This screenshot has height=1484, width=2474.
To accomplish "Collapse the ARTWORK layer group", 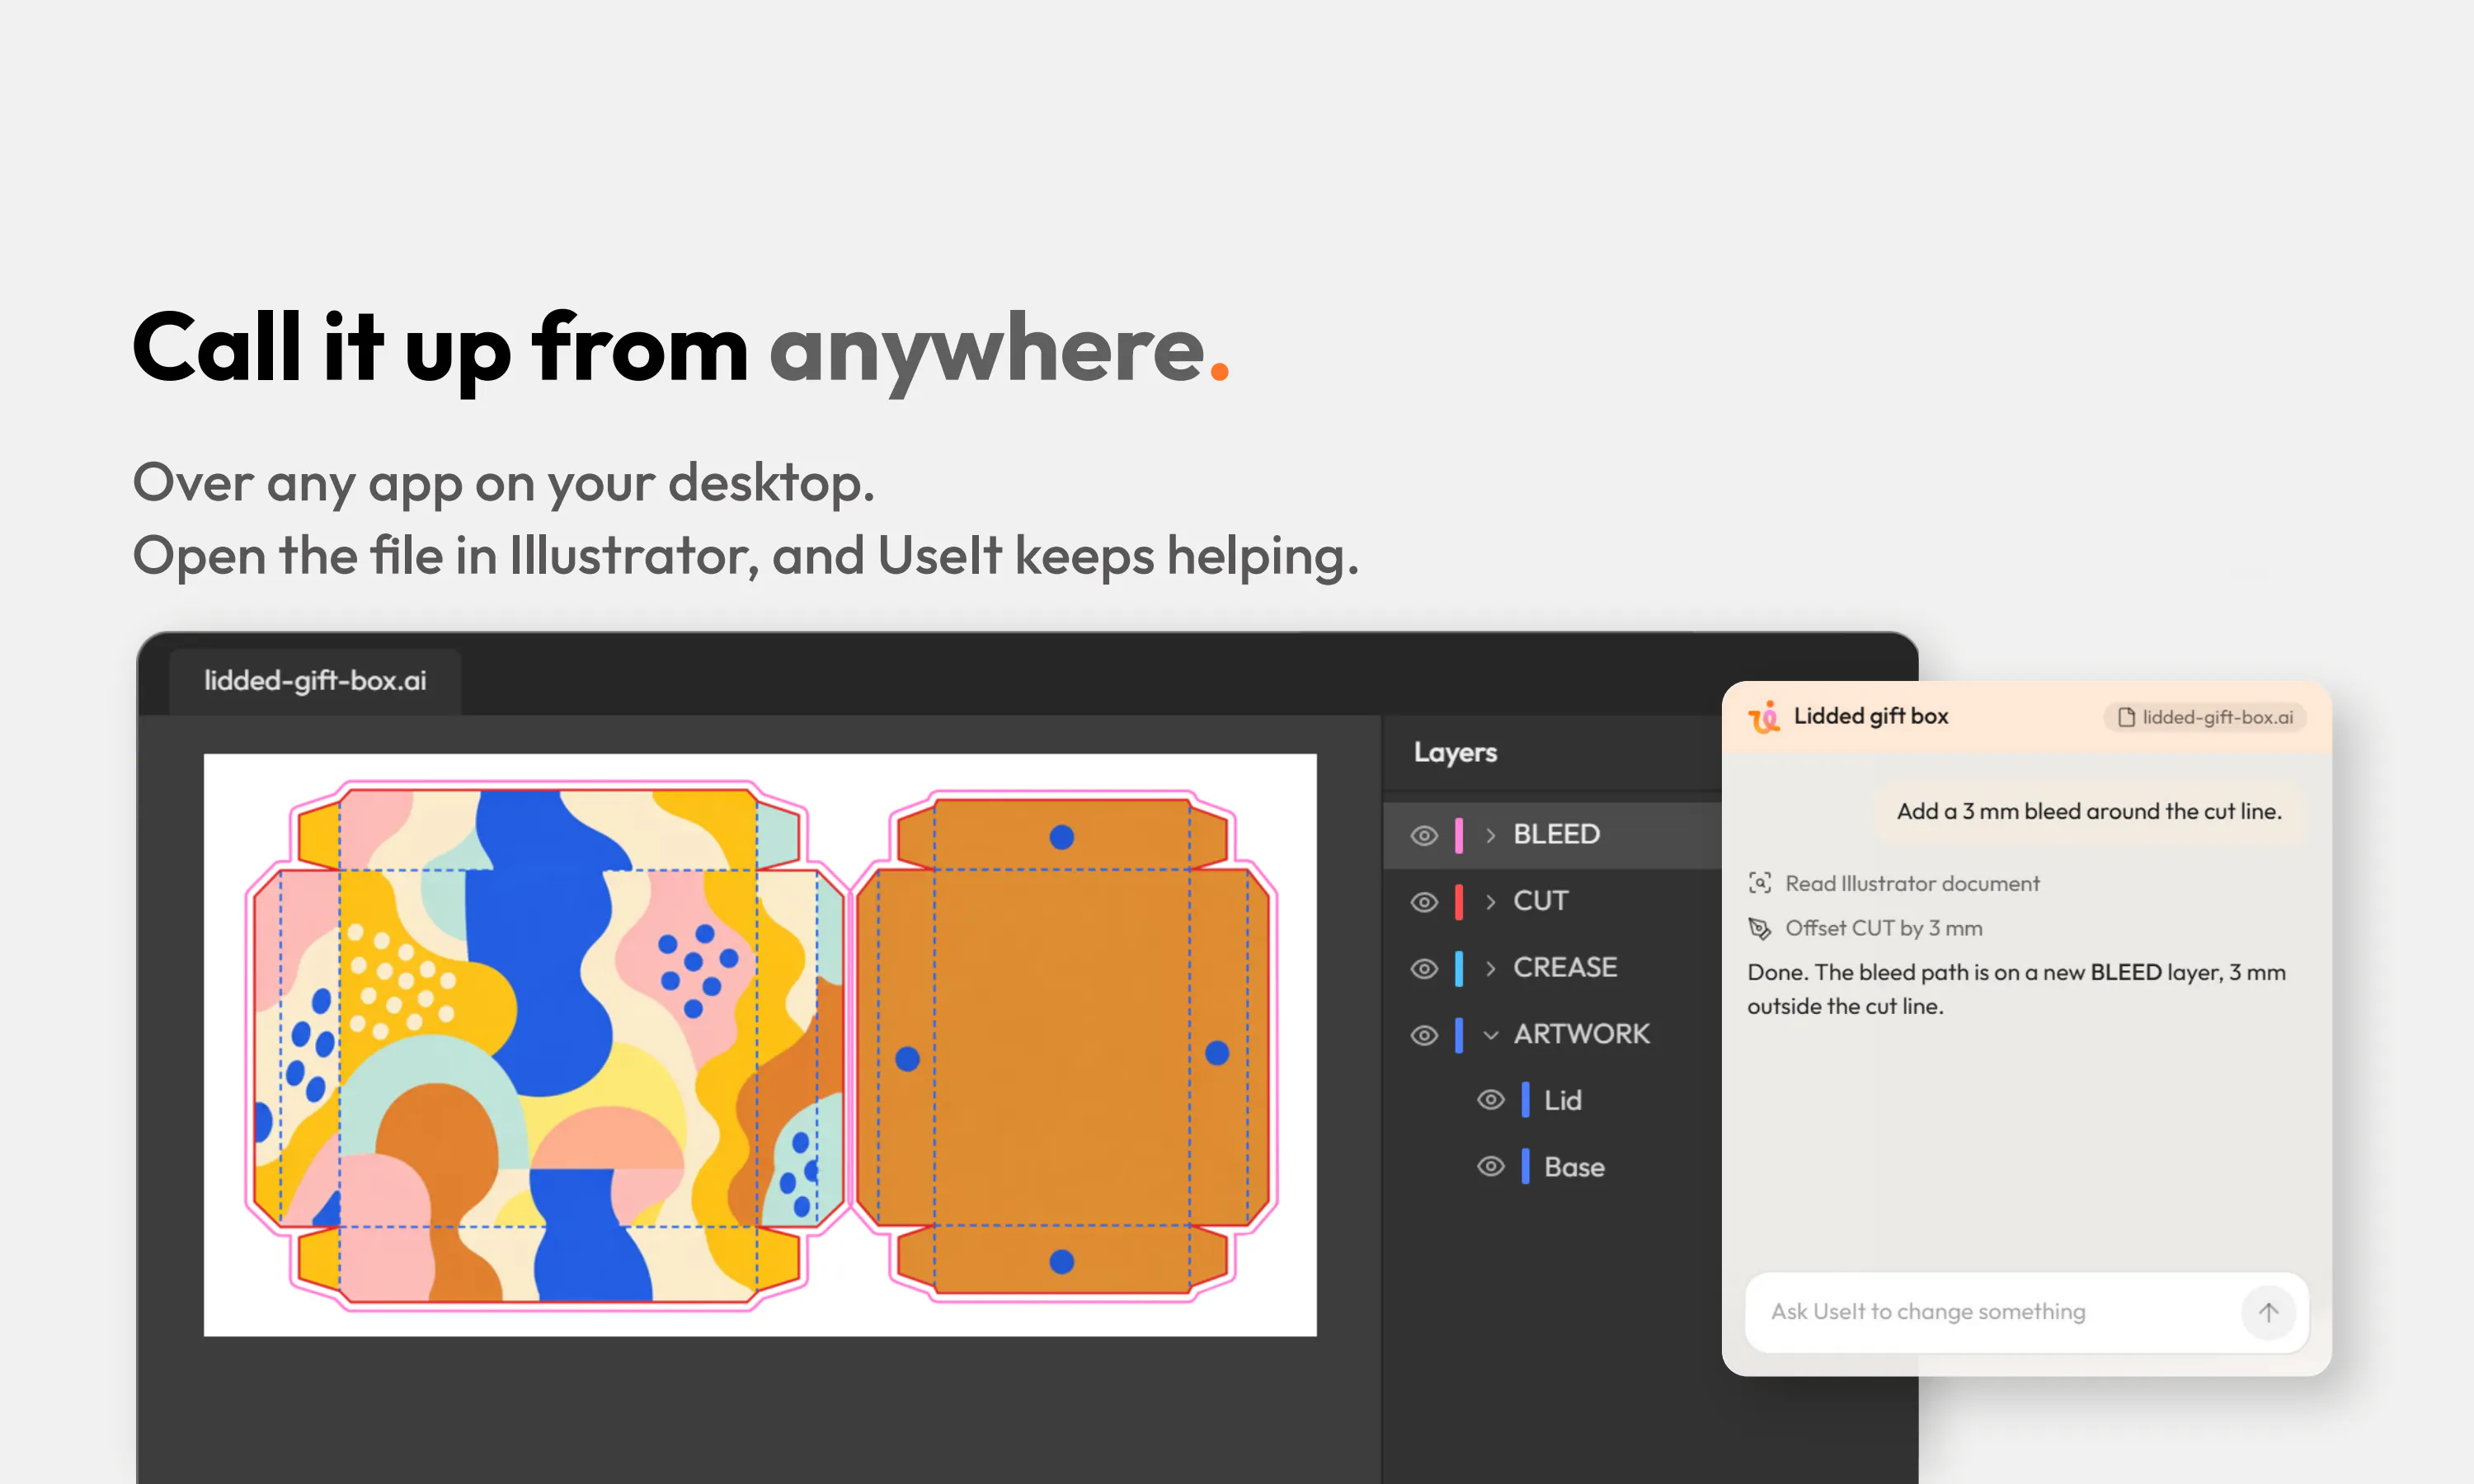I will [1491, 1035].
